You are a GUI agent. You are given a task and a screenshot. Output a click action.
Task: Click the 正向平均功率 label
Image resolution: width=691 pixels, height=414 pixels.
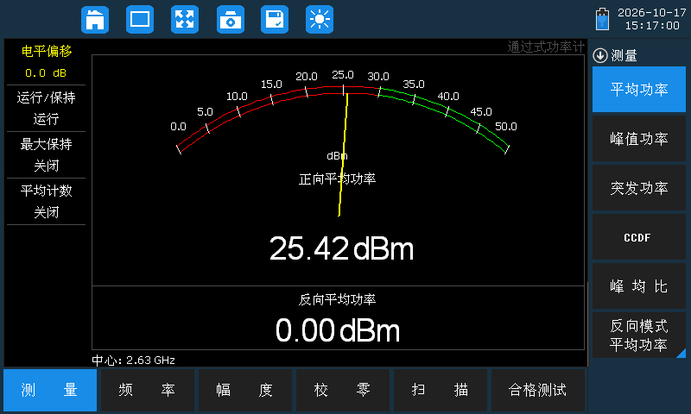pos(337,179)
